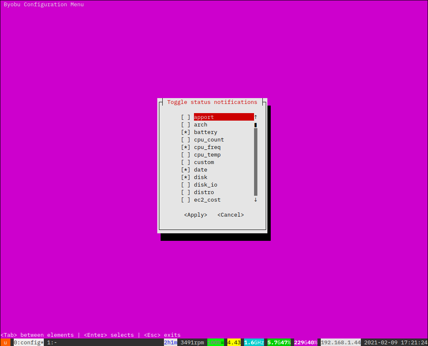Click the orange Ubuntu logo in status bar

coord(5,342)
